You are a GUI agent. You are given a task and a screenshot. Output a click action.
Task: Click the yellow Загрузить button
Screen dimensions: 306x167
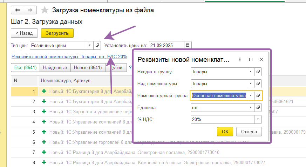click(57, 33)
